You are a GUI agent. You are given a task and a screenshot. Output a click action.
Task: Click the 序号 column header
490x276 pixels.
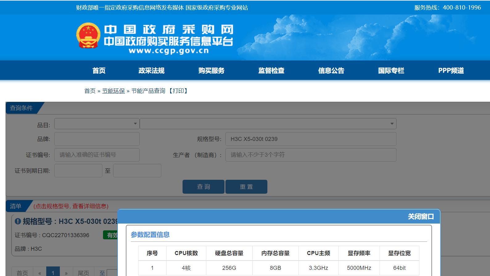click(x=152, y=253)
